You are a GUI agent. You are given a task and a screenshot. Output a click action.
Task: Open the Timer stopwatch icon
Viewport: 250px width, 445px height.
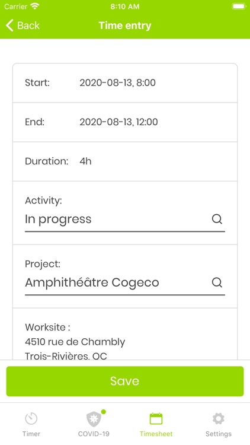tap(31, 419)
